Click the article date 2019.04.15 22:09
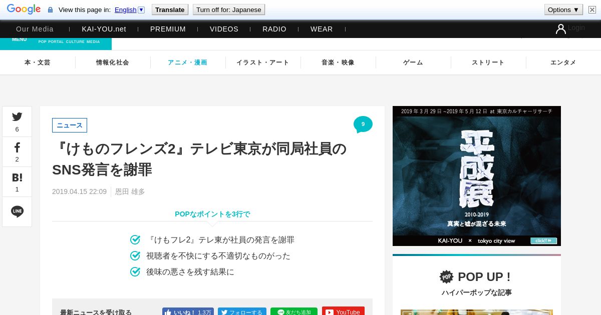This screenshot has height=315, width=601. tap(79, 191)
